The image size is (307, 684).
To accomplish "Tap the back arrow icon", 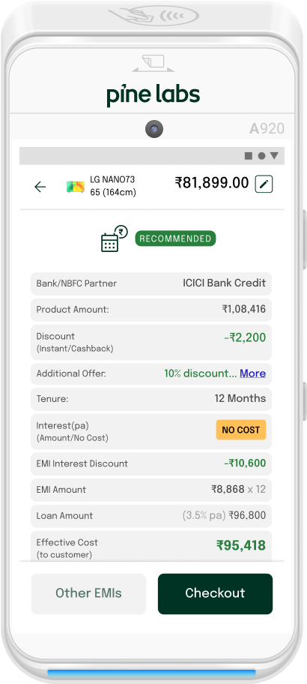I will (40, 187).
